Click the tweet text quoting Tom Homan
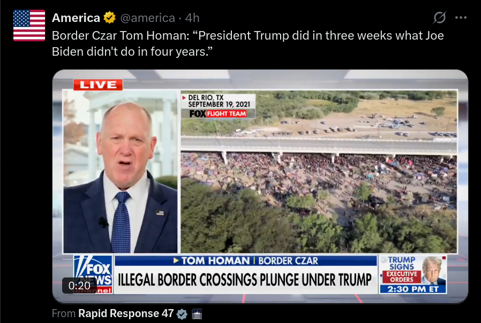 (248, 43)
